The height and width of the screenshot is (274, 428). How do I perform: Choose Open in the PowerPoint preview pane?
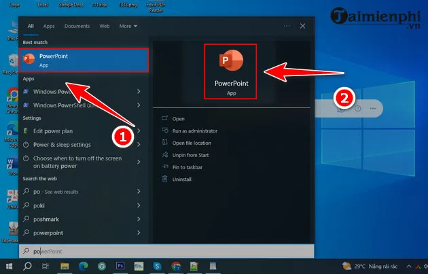pos(178,119)
